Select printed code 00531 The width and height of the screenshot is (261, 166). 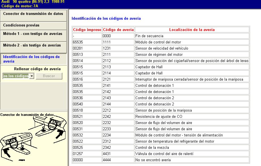tap(87, 129)
